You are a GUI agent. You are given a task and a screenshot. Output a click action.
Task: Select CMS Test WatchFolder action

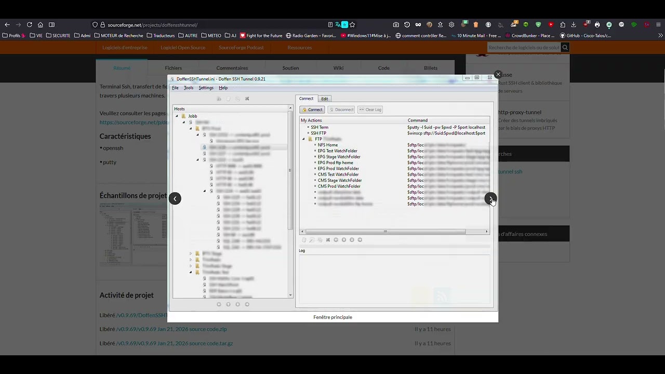[x=338, y=175]
